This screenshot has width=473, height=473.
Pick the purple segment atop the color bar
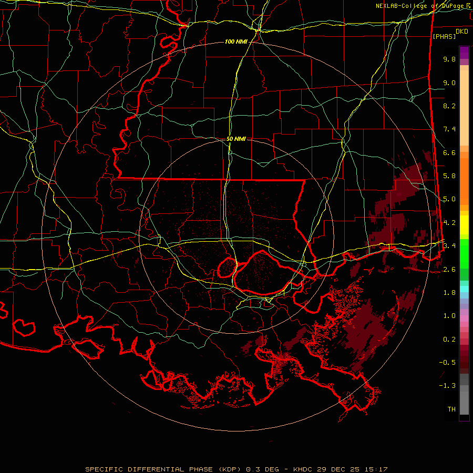(x=464, y=53)
